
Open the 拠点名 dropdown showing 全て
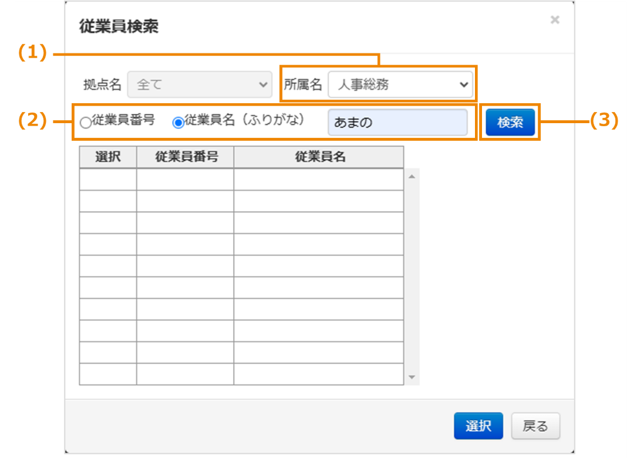(x=199, y=84)
